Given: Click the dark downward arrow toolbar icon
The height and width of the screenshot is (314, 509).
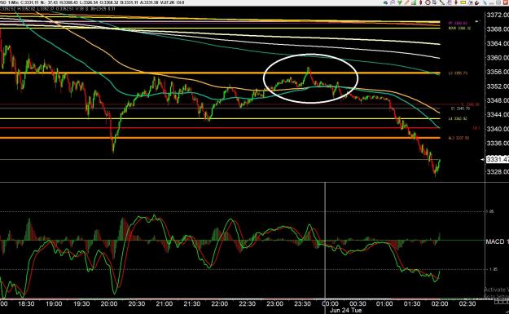Looking at the screenshot, I should click(x=456, y=2).
